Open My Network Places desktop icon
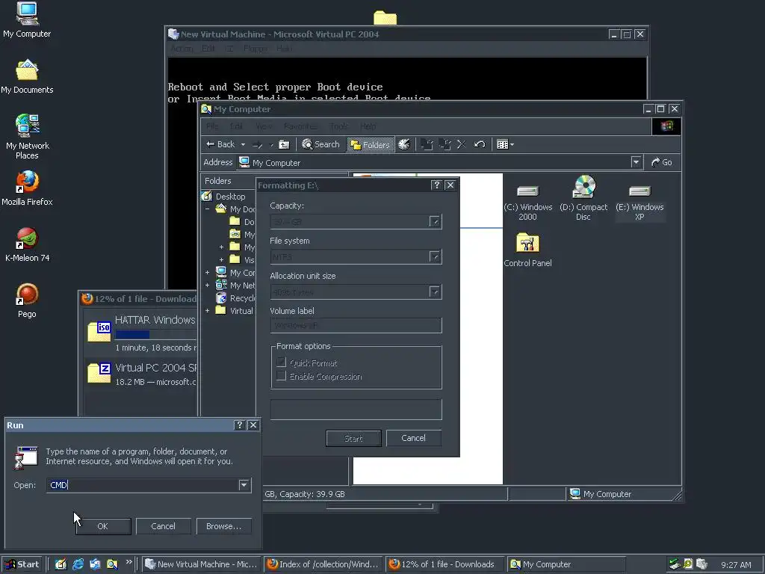765x574 pixels. 28,137
